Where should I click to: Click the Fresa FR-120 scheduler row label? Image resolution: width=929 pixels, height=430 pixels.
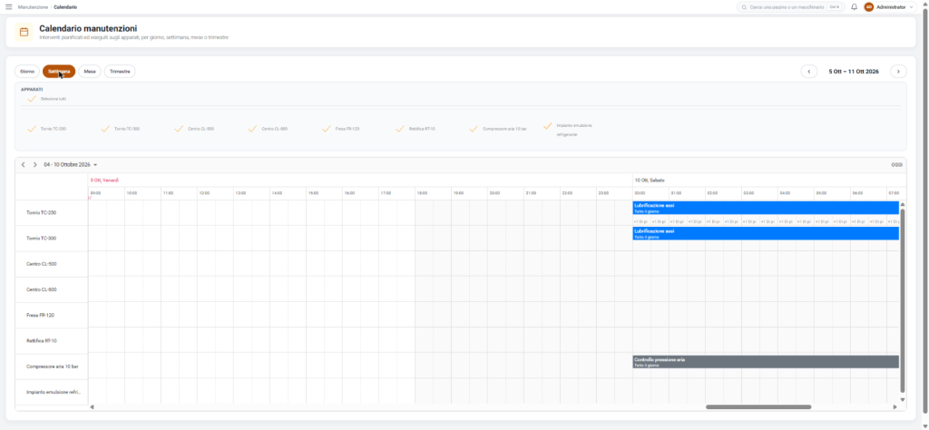[41, 315]
